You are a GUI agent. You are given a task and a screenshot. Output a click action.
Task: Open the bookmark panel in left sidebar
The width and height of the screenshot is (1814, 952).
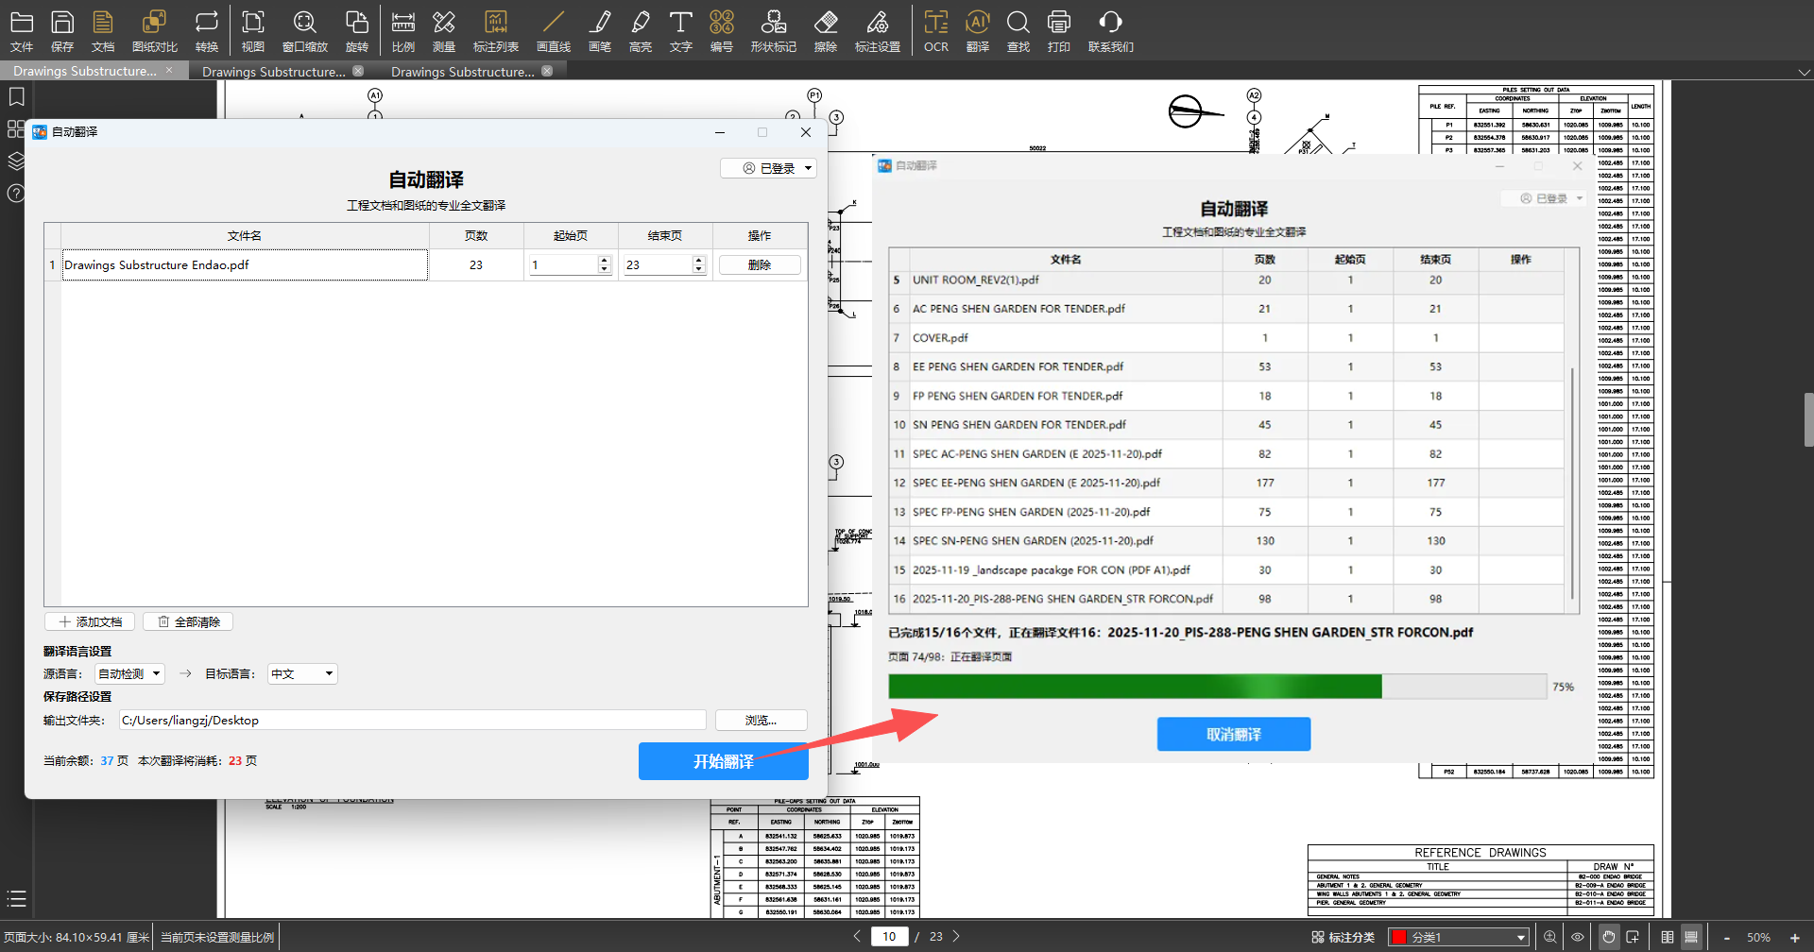pos(16,96)
